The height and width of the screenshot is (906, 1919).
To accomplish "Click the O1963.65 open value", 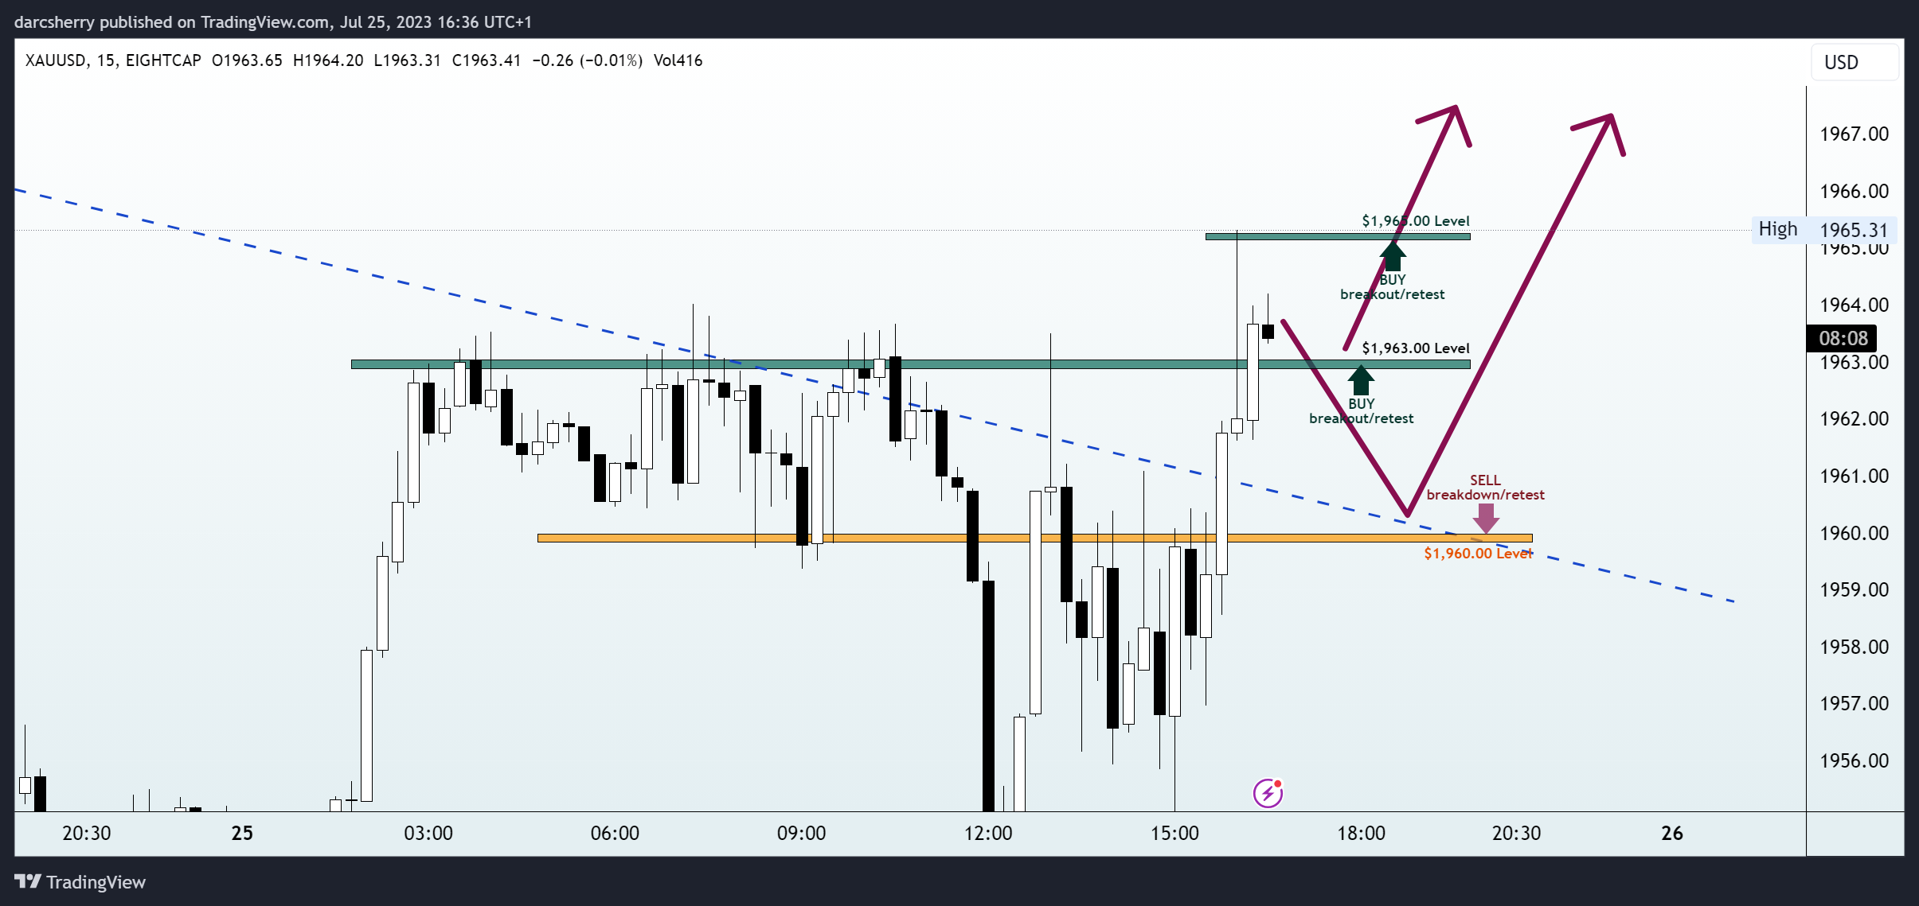I will [x=247, y=60].
